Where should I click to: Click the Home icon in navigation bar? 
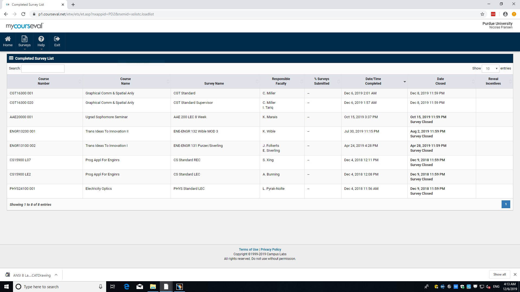8,41
